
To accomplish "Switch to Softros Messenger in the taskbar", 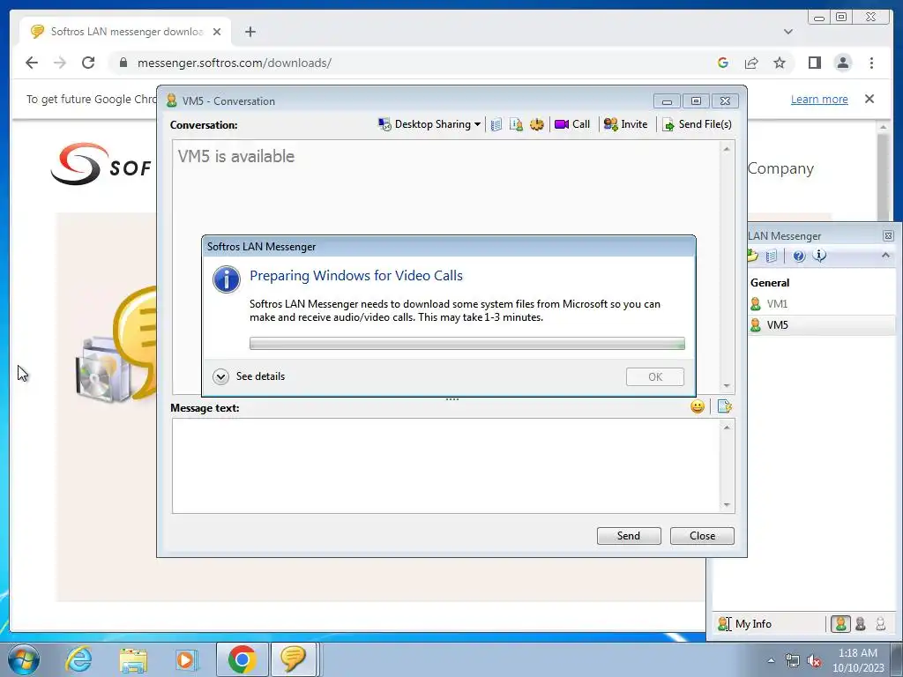I will pyautogui.click(x=293, y=659).
